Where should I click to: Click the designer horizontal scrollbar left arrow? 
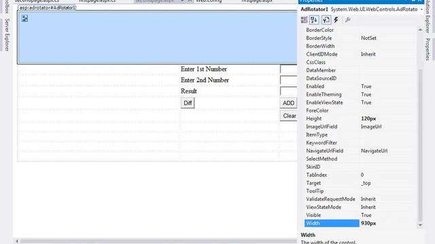17,241
